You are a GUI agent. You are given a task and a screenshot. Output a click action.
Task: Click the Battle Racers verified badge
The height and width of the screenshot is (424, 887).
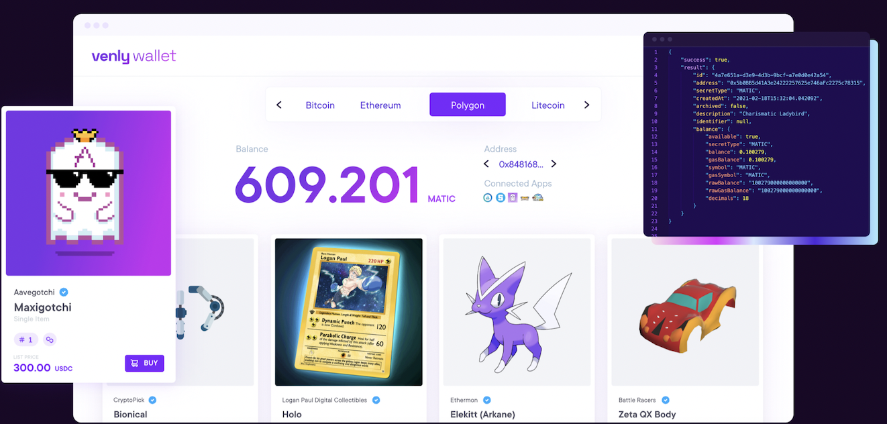(x=666, y=400)
